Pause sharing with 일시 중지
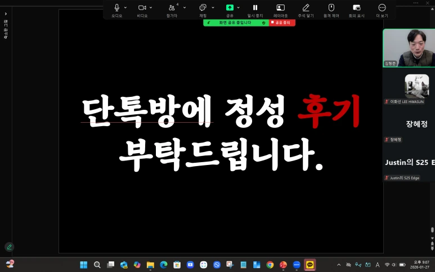The height and width of the screenshot is (272, 435). click(x=255, y=7)
